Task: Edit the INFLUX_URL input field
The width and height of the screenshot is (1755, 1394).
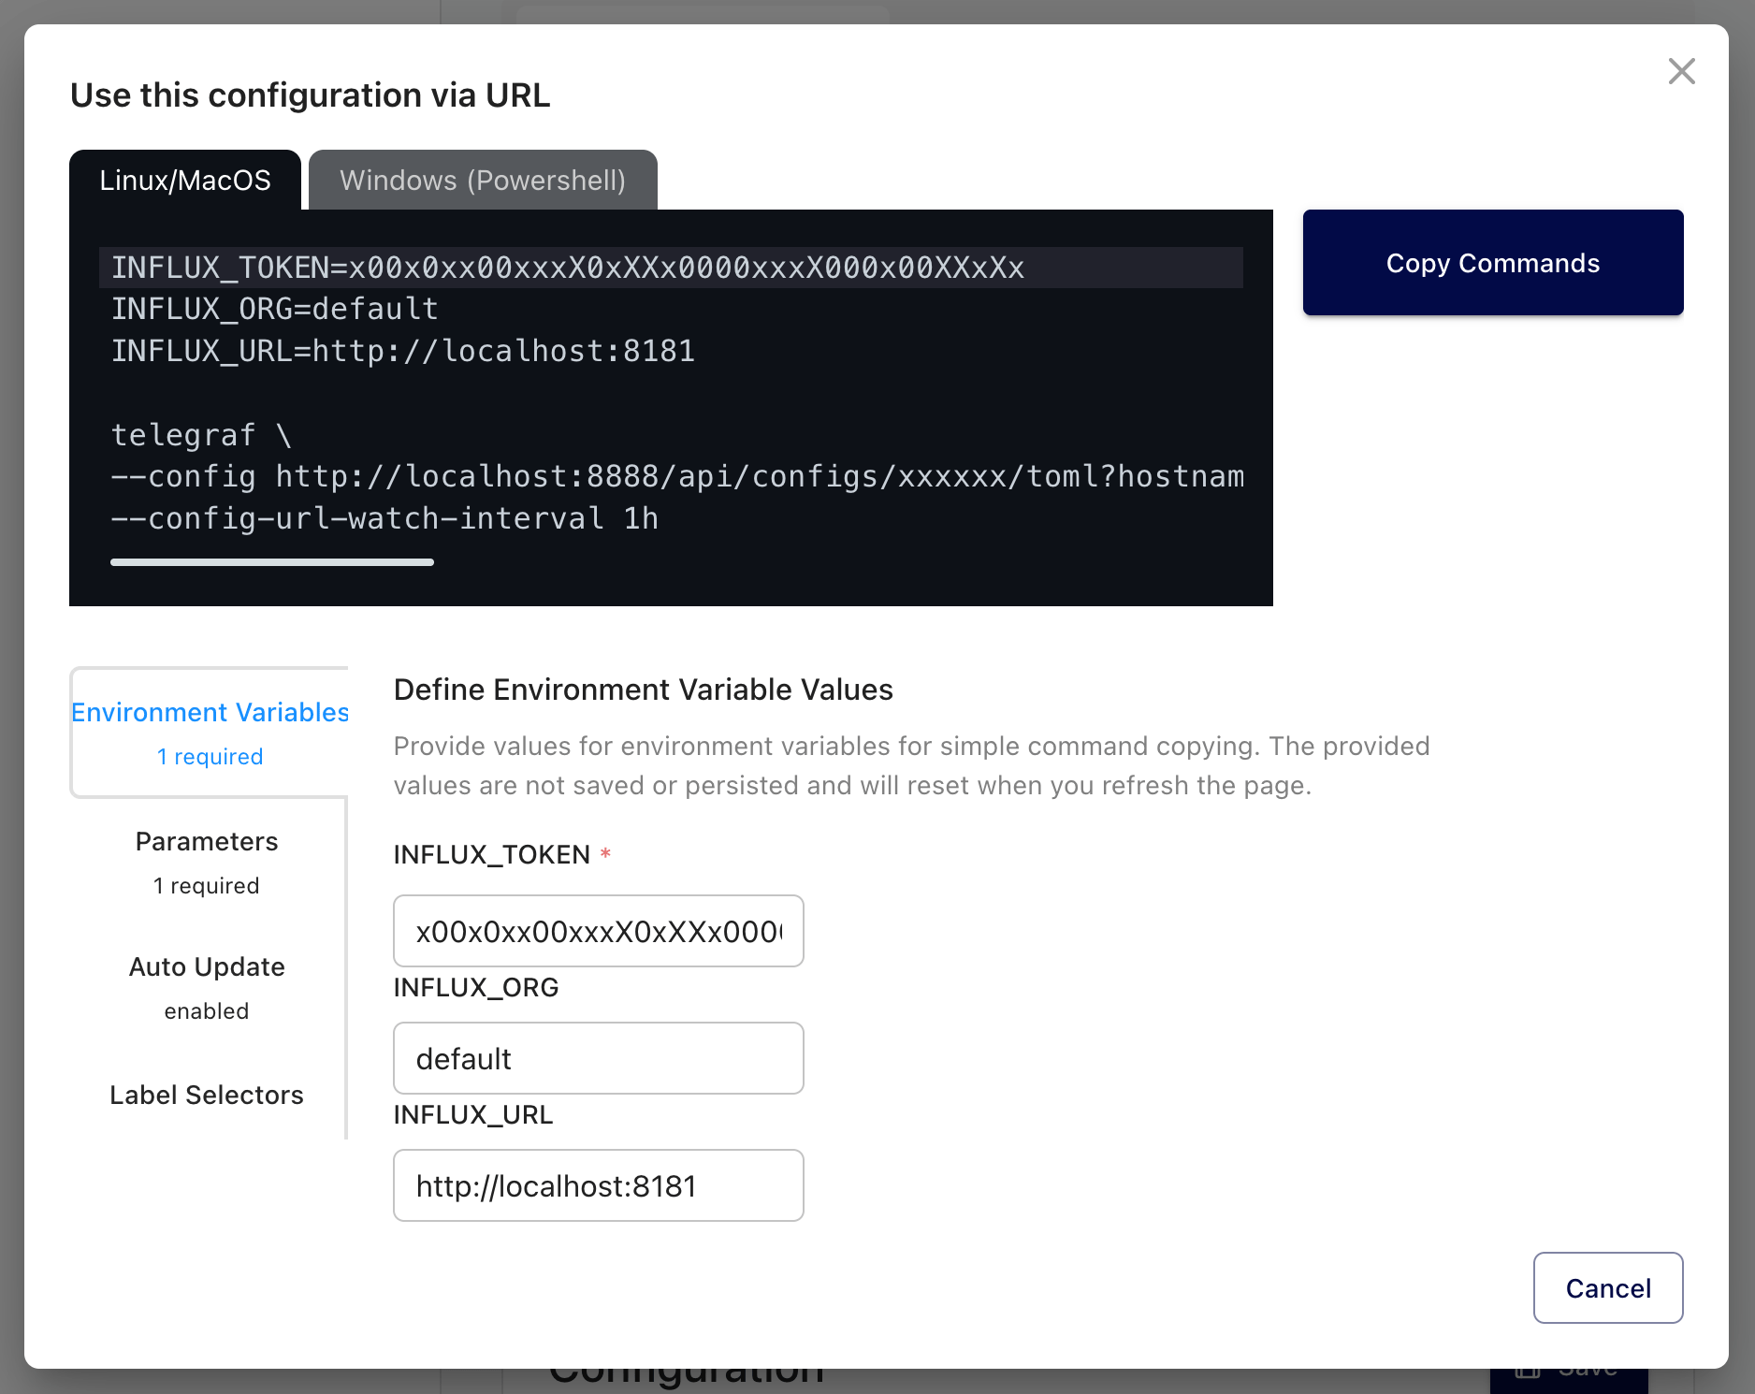Action: click(x=598, y=1186)
